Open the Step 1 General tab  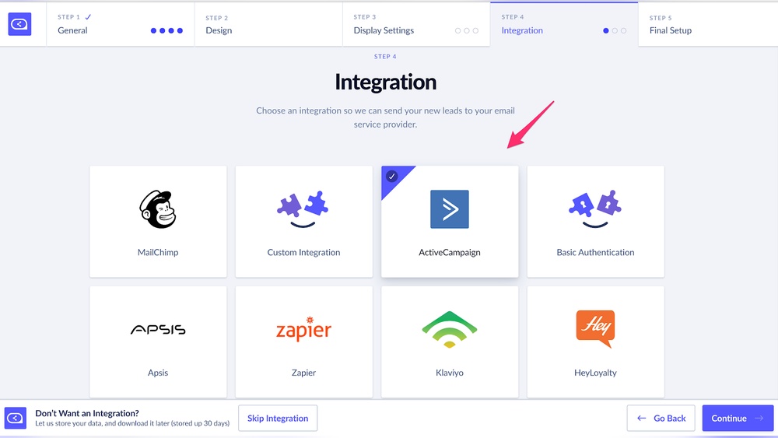(x=121, y=24)
